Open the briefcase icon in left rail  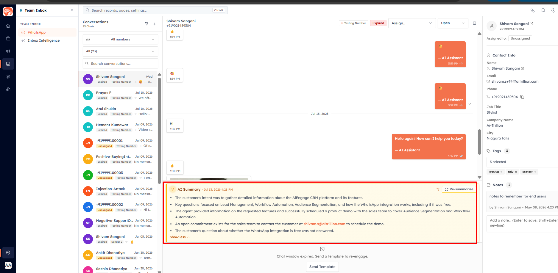coord(8,38)
